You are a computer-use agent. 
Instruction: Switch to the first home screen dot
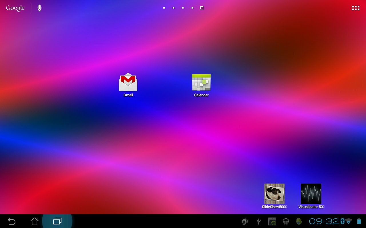coord(164,8)
